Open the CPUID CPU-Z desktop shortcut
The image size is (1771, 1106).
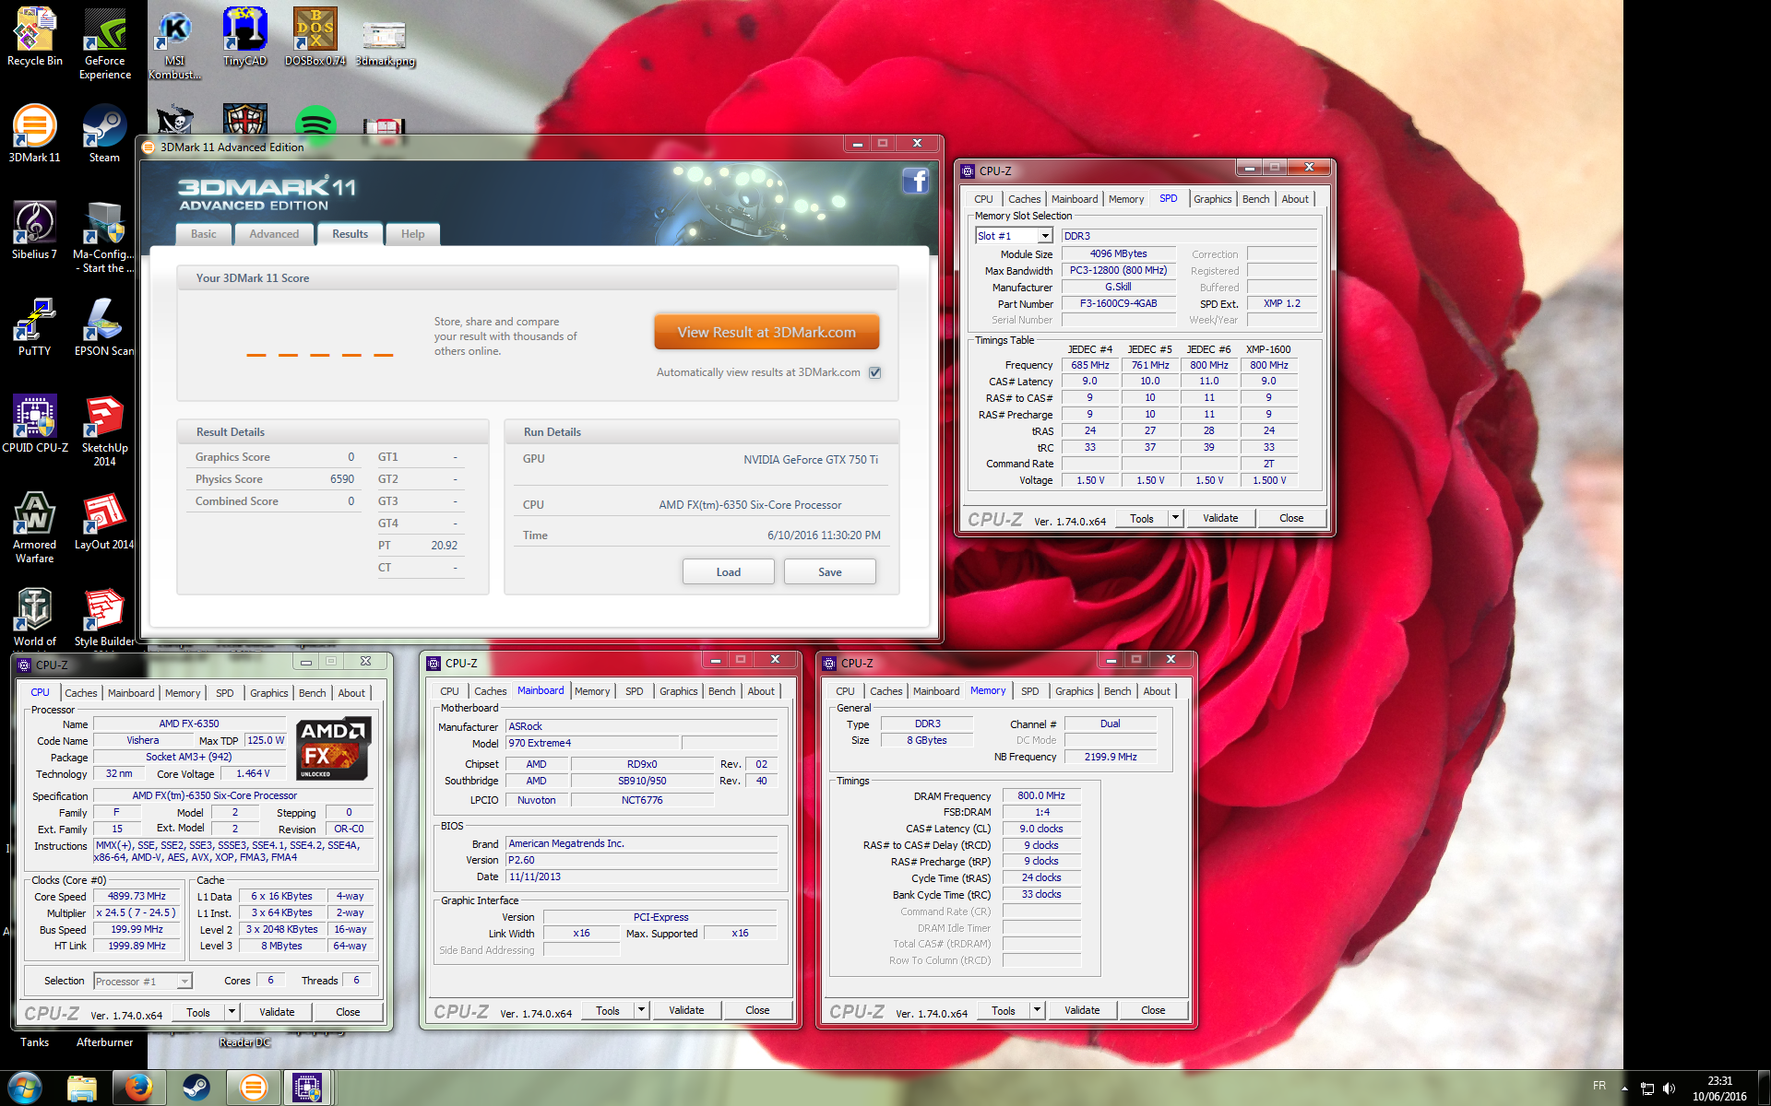pyautogui.click(x=35, y=424)
